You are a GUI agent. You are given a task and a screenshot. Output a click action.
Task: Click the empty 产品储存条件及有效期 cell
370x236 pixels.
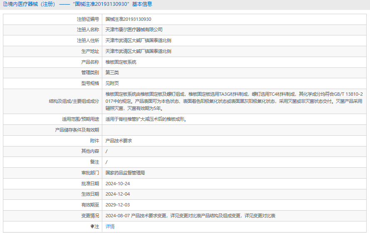tap(234, 130)
